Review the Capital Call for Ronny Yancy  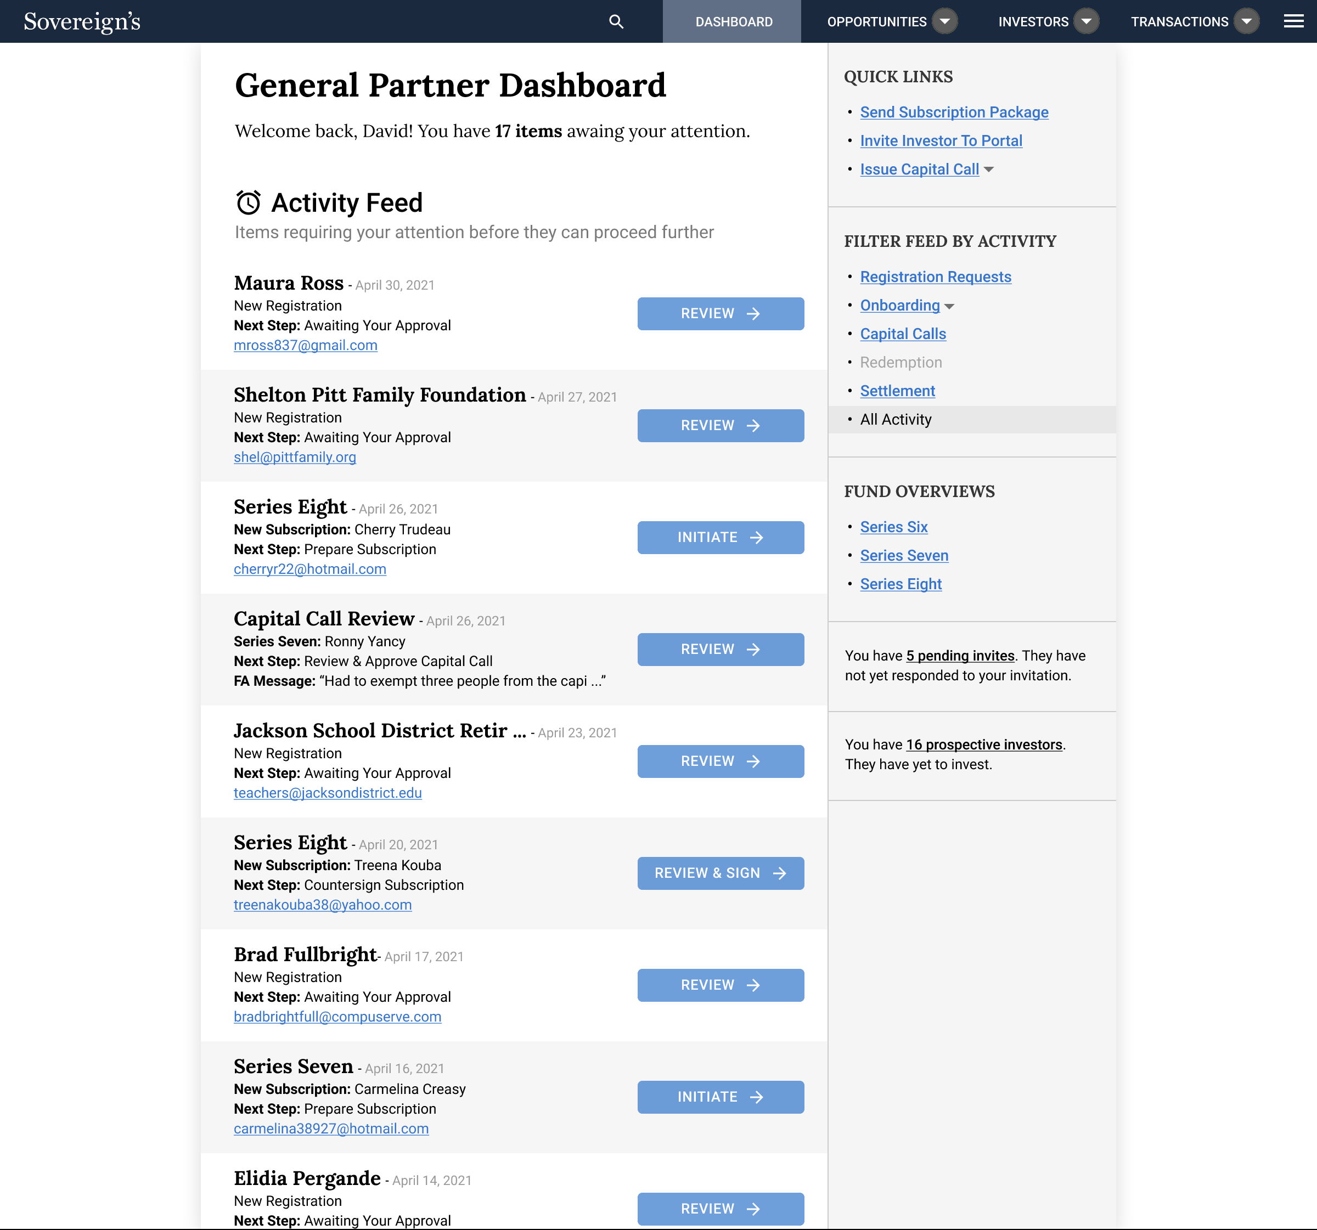click(720, 649)
